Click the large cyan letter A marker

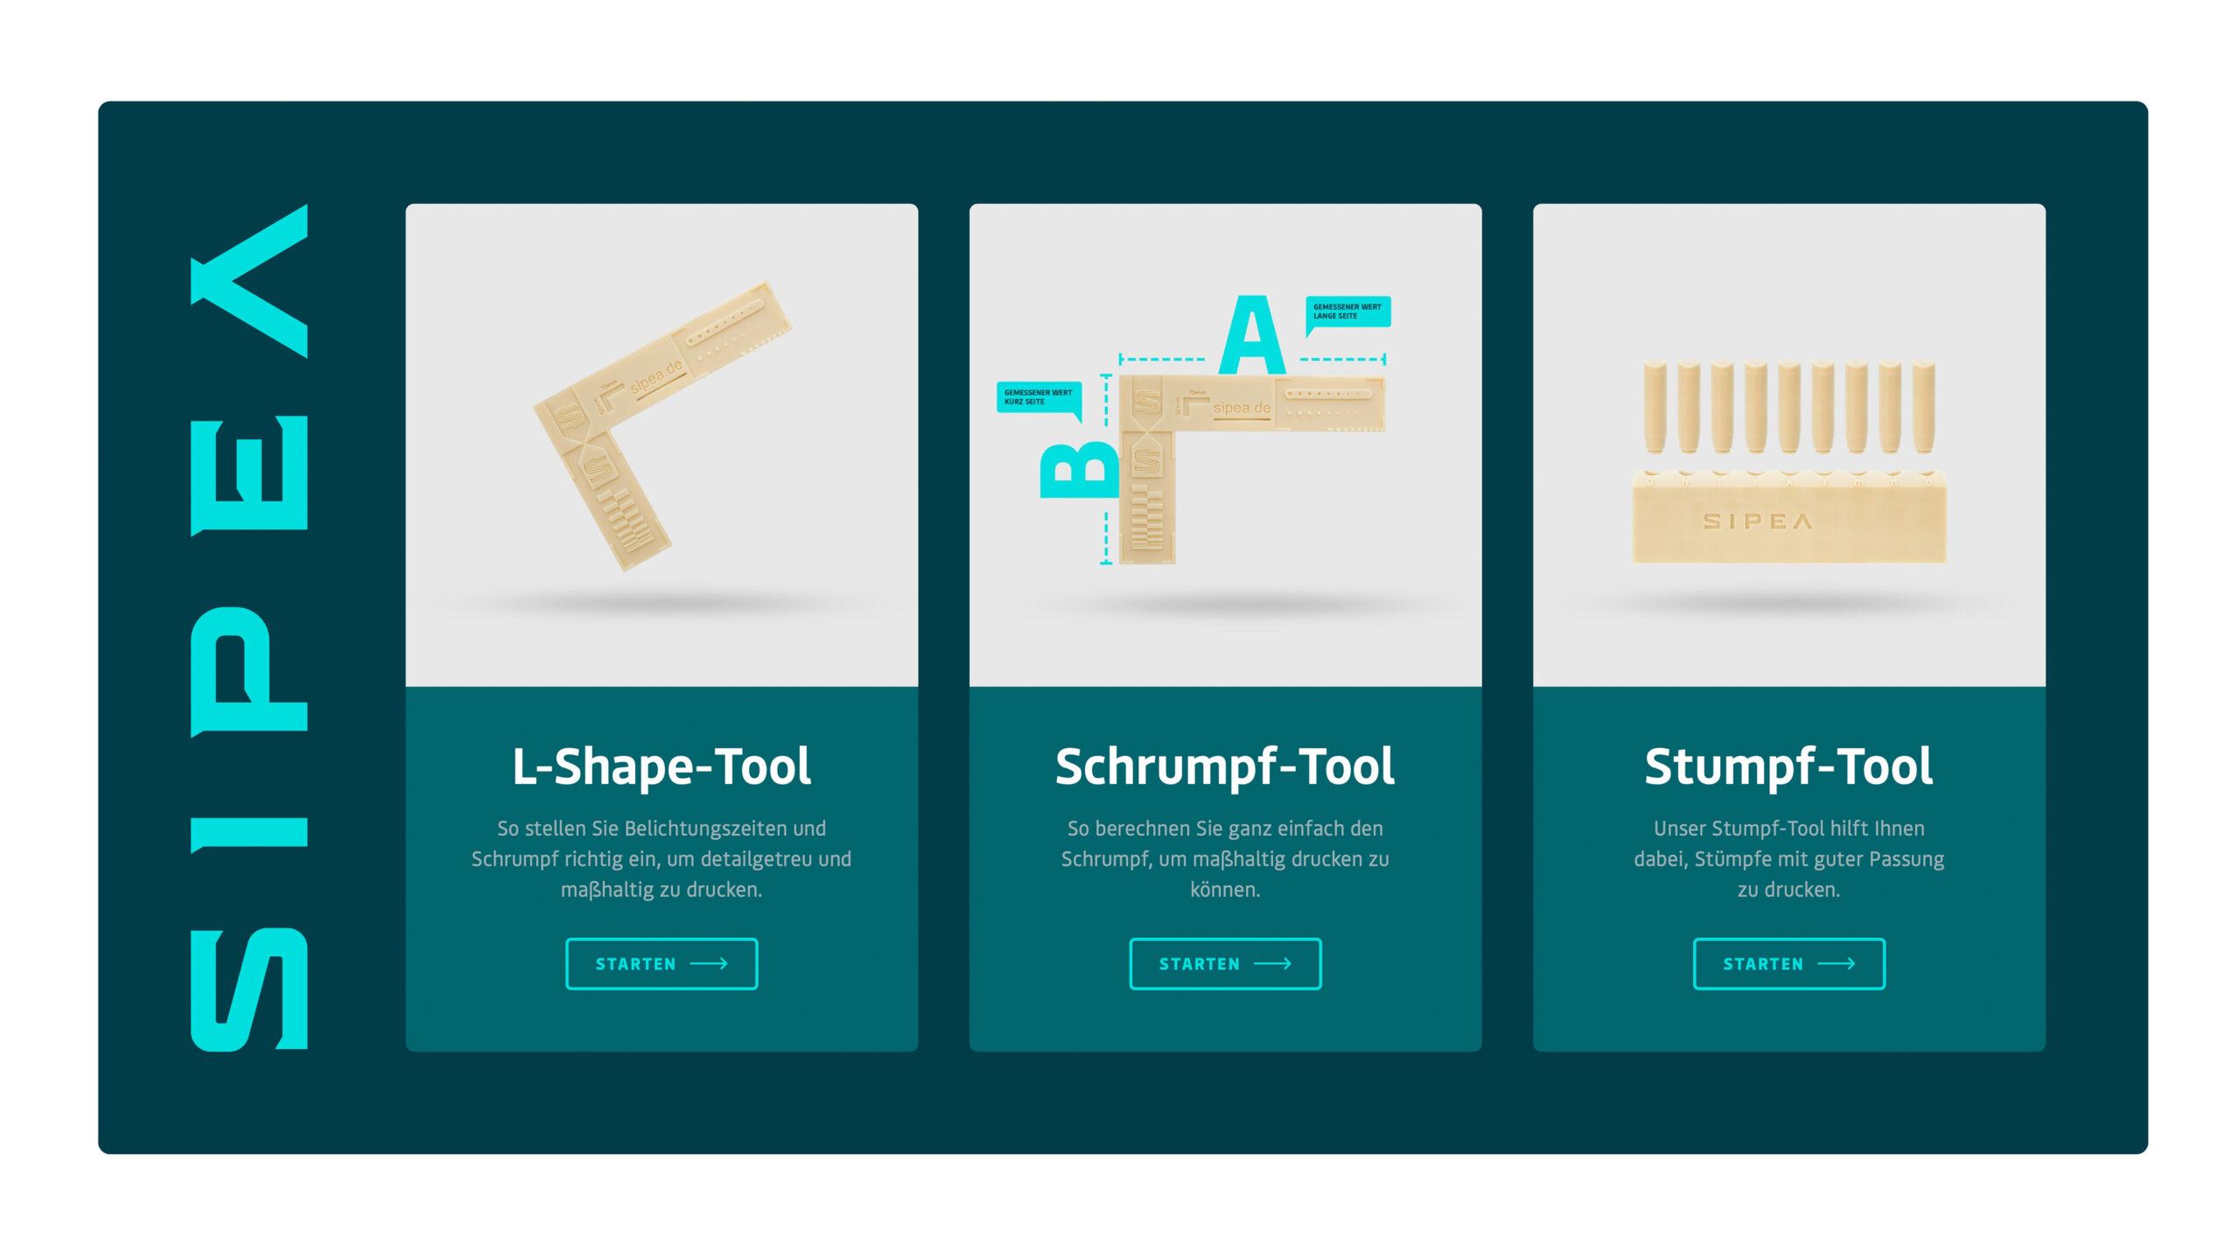(x=1252, y=334)
